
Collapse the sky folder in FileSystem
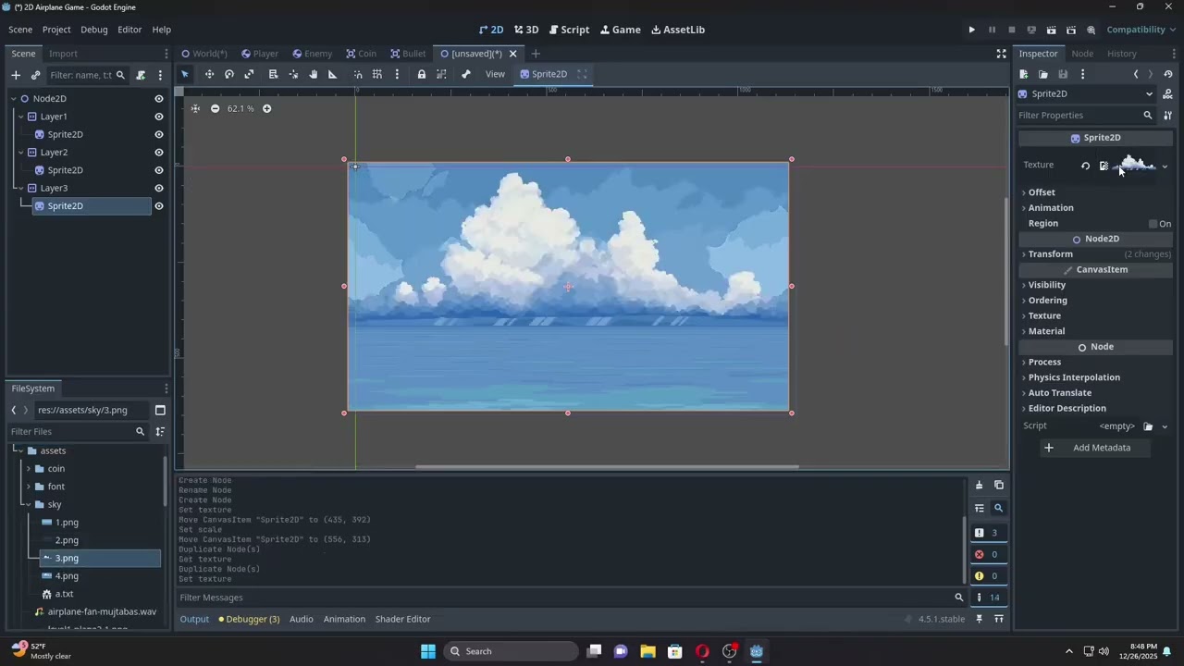pyautogui.click(x=29, y=505)
